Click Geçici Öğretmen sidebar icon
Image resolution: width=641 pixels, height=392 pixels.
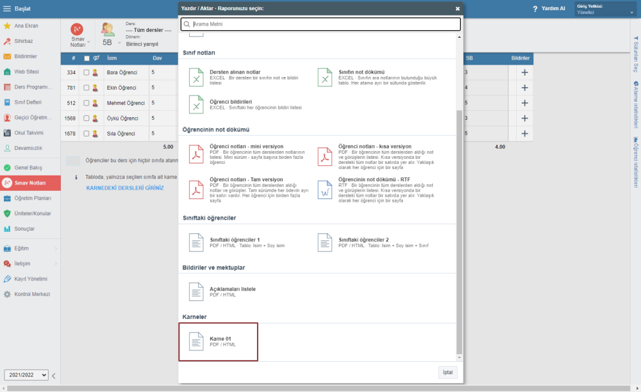point(7,118)
